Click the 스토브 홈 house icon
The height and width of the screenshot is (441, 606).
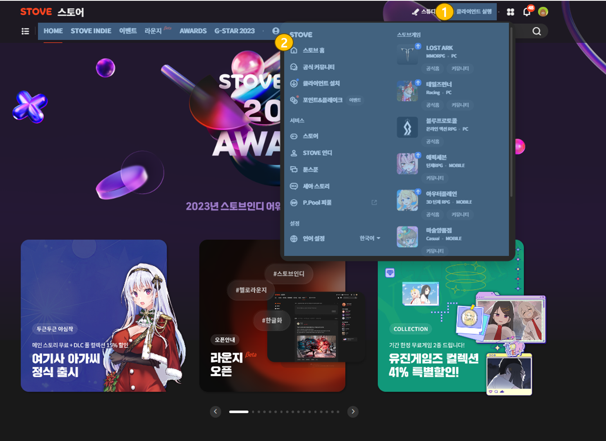coord(294,50)
